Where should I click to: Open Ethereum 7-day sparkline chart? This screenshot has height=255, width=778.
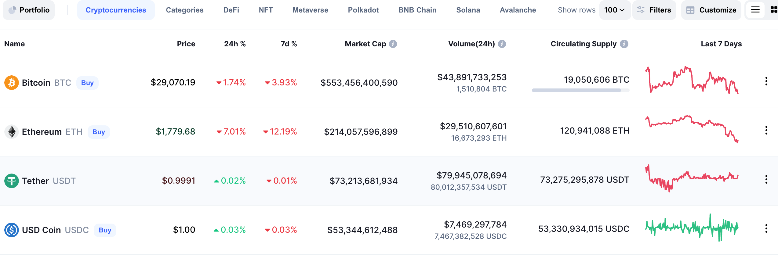(692, 129)
